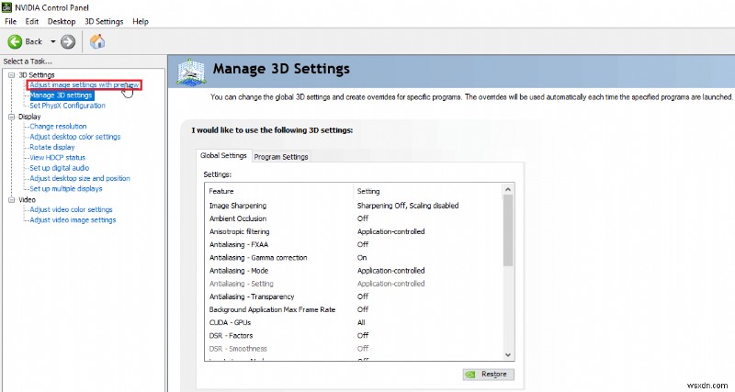
Task: Open Adjust video color settings
Action: click(x=71, y=209)
